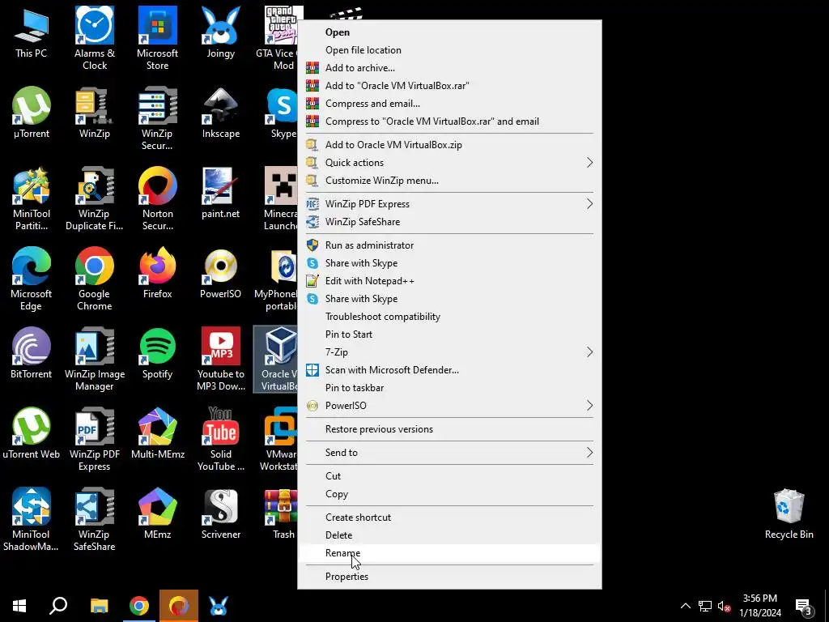829x622 pixels.
Task: Click the Scrivener desktop shortcut
Action: [220, 513]
